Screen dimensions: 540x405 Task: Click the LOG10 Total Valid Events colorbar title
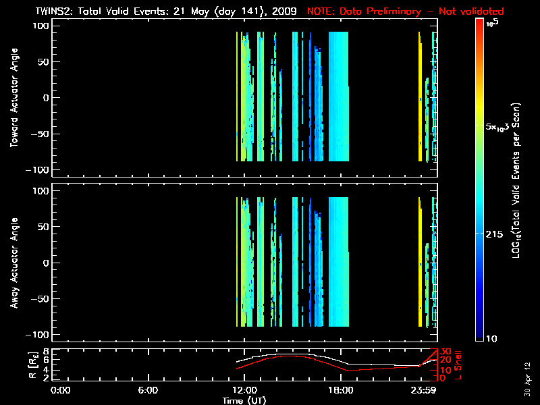coord(519,180)
